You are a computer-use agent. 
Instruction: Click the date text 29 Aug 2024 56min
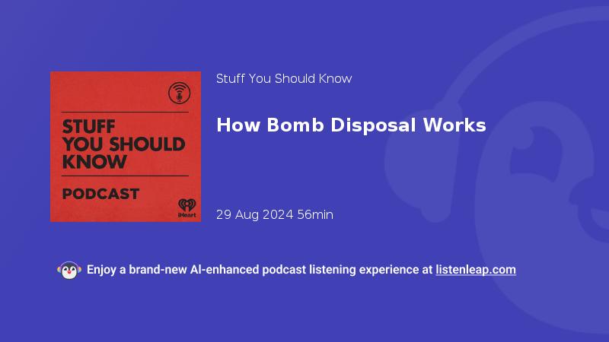pos(275,214)
